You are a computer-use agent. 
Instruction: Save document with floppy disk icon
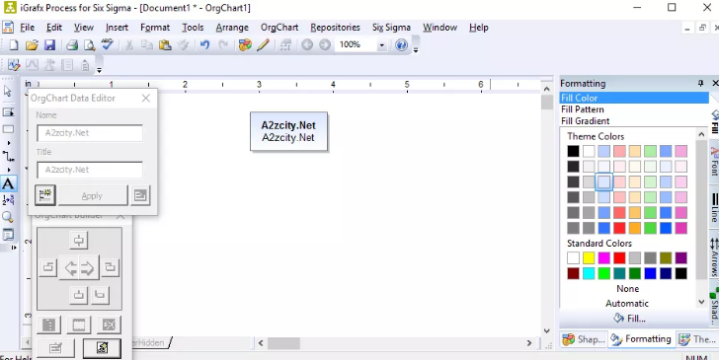tap(49, 45)
